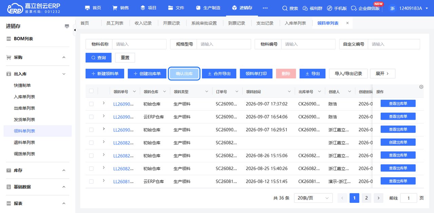Open the 企业微信版 link
This screenshot has height=213, width=434.
(366, 8)
